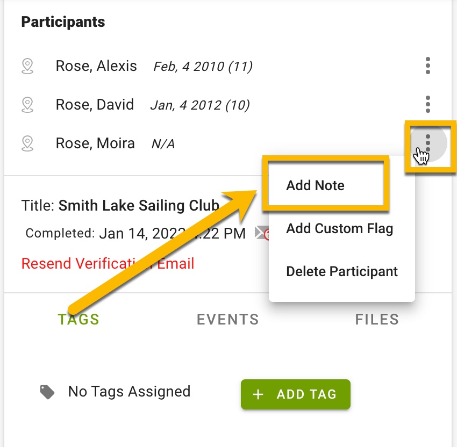Choose Add Note from the menu
Image resolution: width=457 pixels, height=447 pixels.
pyautogui.click(x=315, y=185)
